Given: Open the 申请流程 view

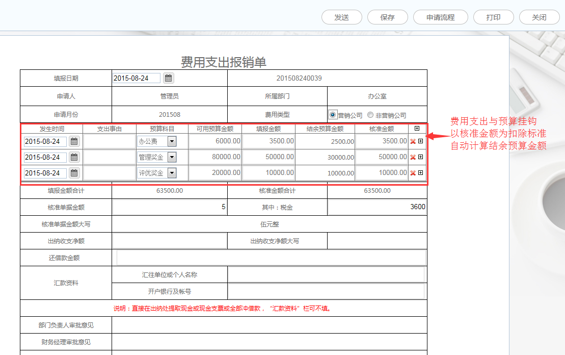Looking at the screenshot, I should pos(440,17).
